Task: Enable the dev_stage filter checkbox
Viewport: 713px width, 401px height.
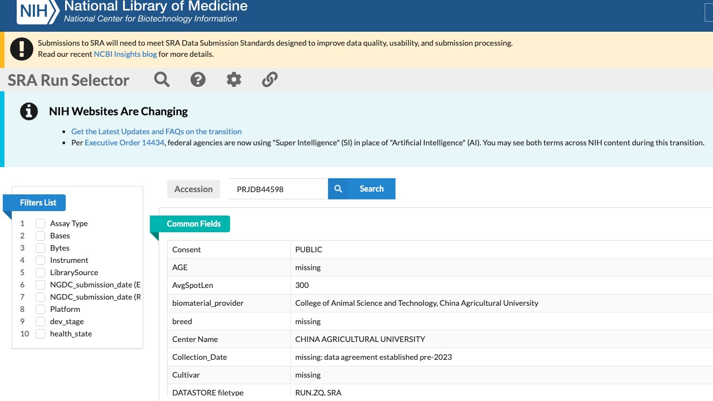Action: click(40, 321)
